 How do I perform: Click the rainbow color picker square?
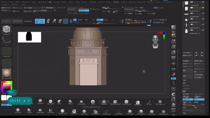point(7,87)
